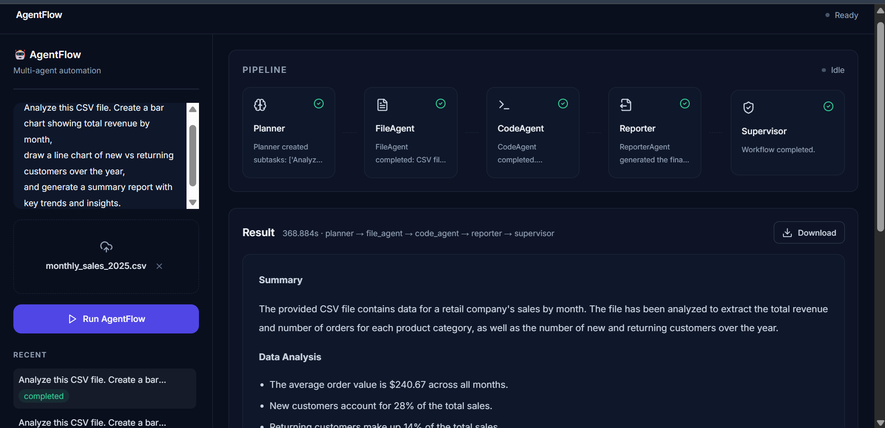
Task: Click the PIPELINE section label
Action: point(265,70)
